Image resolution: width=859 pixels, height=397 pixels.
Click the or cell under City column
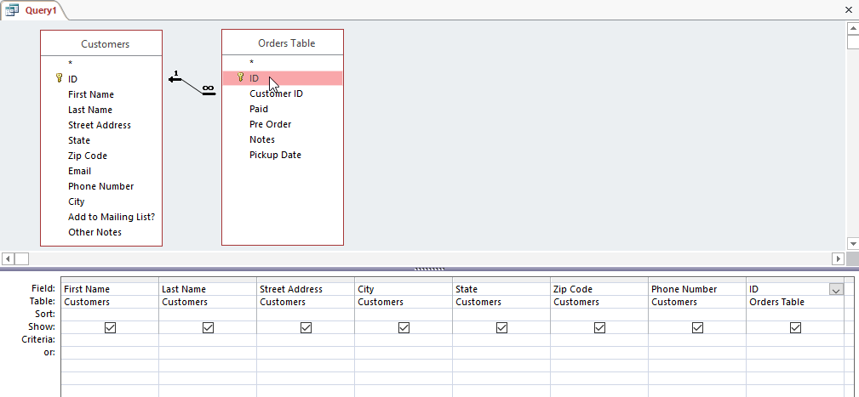[x=404, y=353]
